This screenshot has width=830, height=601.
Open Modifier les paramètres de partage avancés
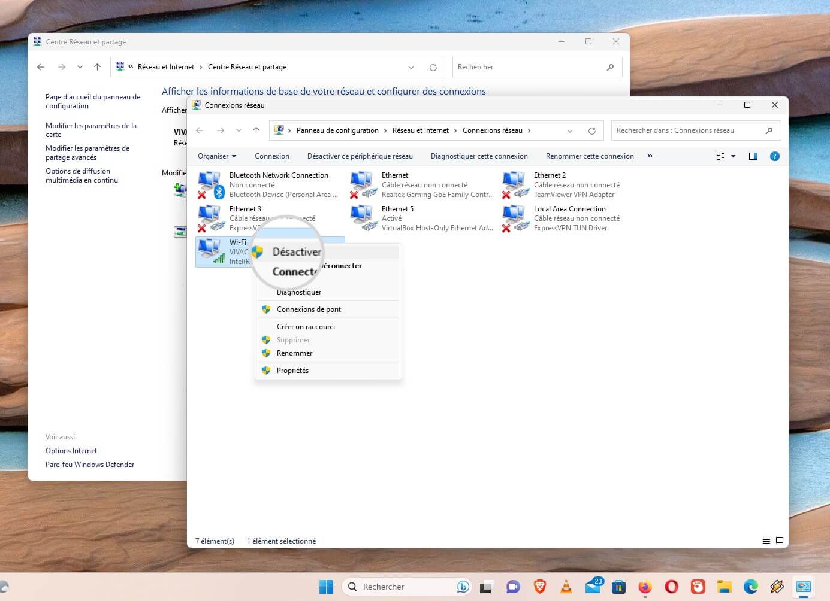click(x=87, y=153)
